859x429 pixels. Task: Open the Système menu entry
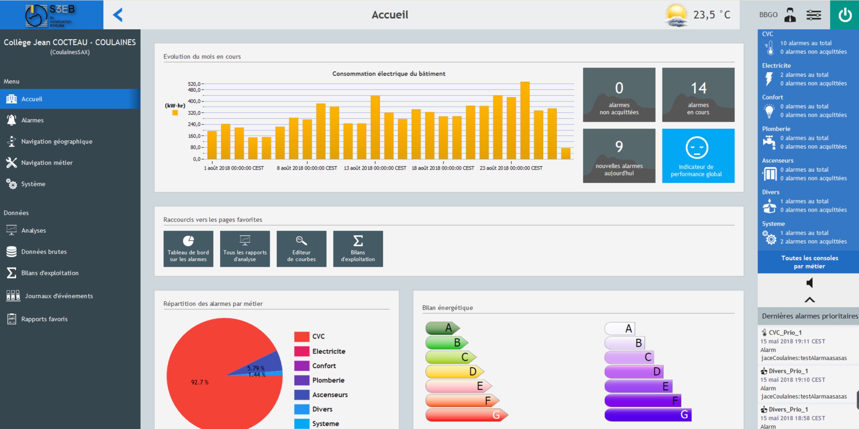point(70,184)
